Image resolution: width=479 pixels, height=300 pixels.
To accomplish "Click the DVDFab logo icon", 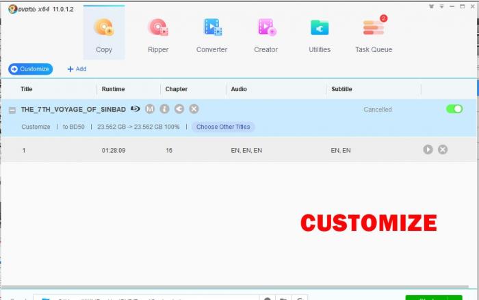I will (12, 9).
